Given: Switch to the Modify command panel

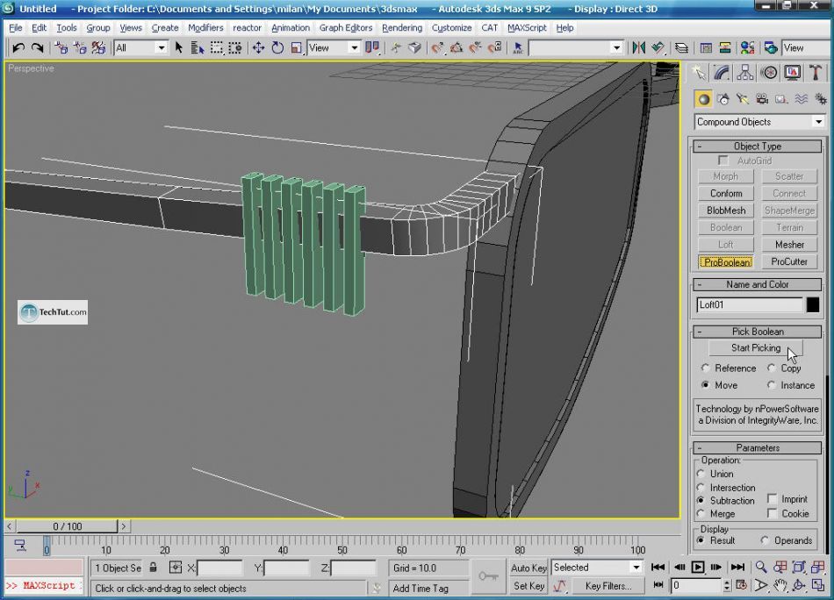Looking at the screenshot, I should pos(722,72).
